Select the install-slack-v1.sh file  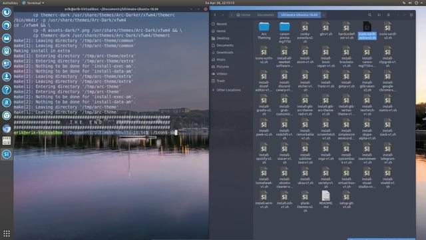[387, 127]
